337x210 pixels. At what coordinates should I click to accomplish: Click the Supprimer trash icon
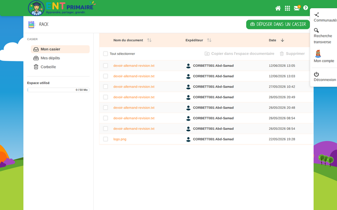click(282, 54)
